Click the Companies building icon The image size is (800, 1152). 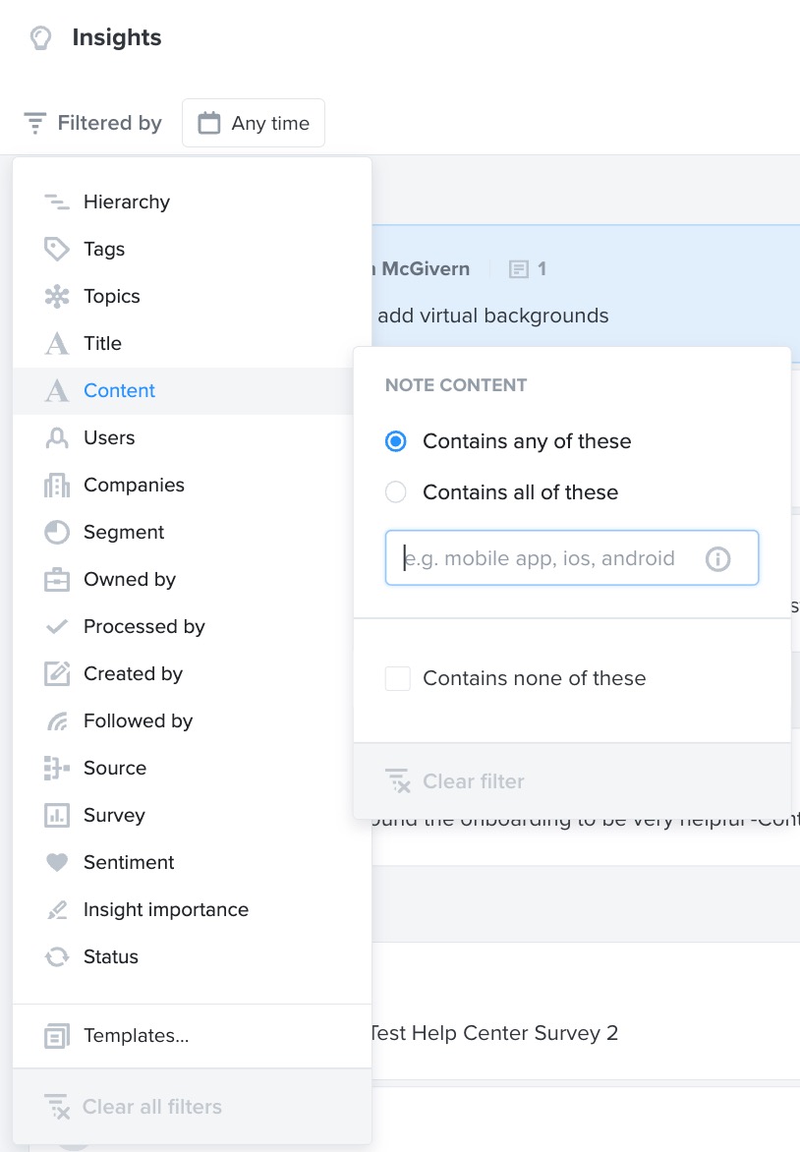[x=57, y=485]
